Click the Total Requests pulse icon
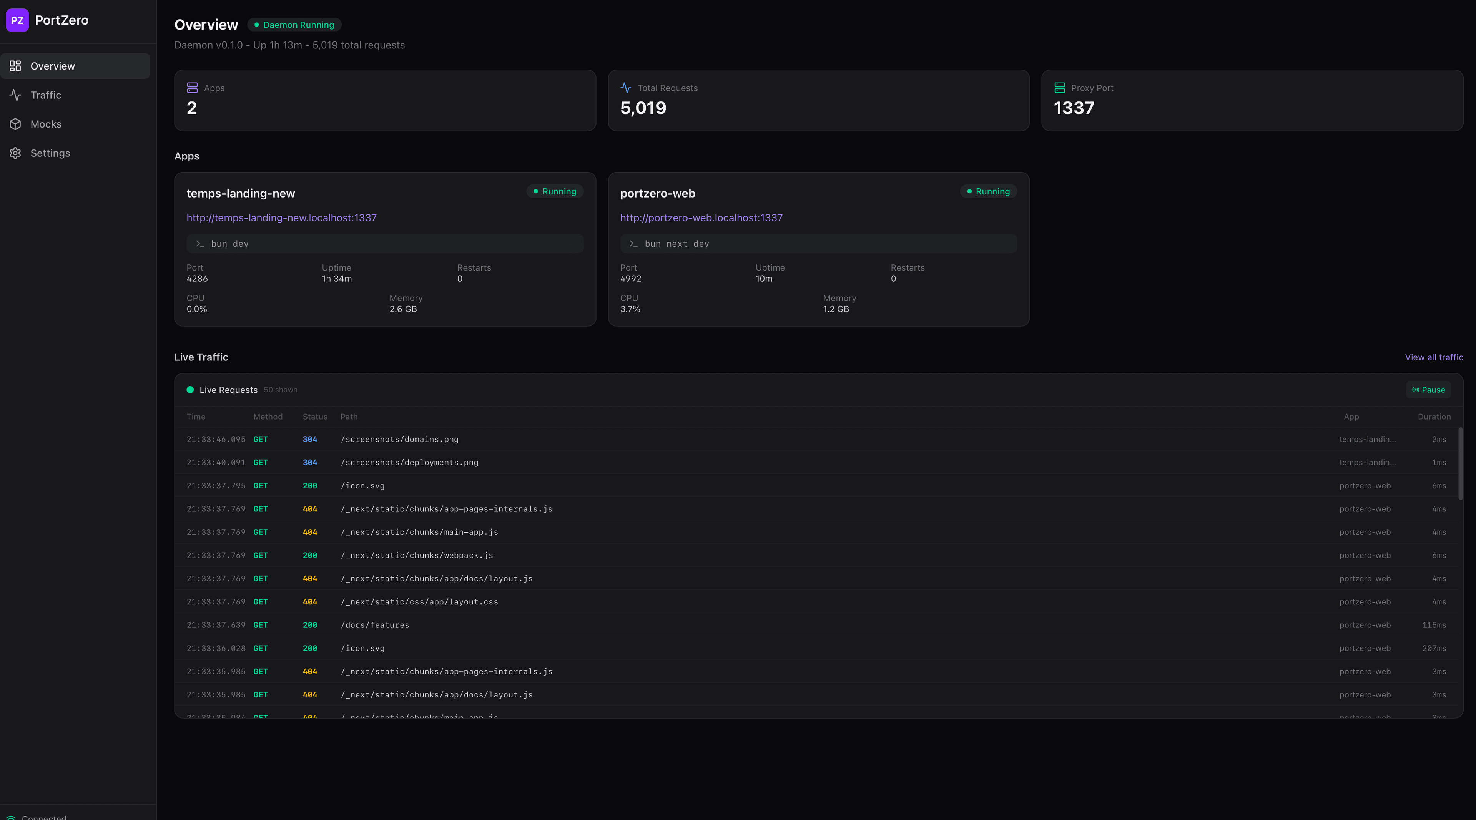Screen dimensions: 1476x820 pyautogui.click(x=626, y=88)
